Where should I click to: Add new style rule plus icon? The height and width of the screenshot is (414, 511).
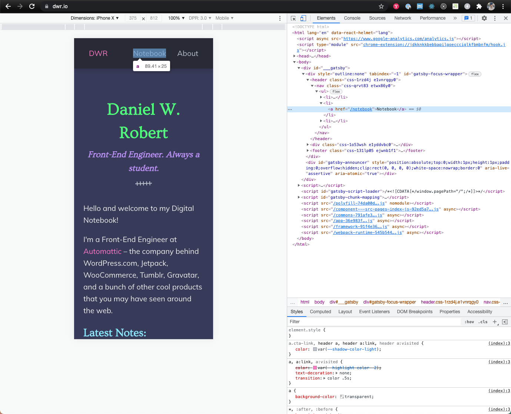pos(495,322)
